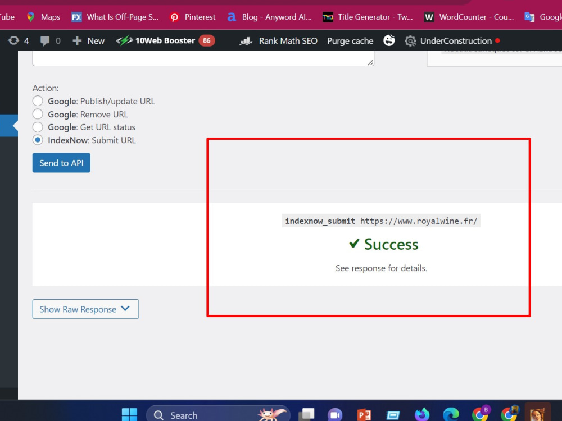Select Google: Publish/update URL option
The width and height of the screenshot is (562, 421).
(38, 101)
